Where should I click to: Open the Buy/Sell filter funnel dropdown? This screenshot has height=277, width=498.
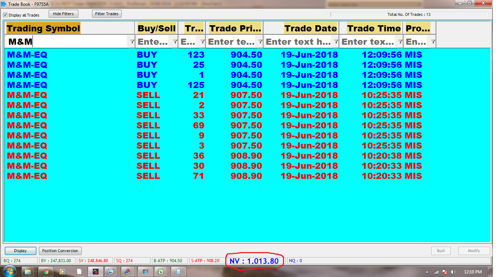coord(175,41)
